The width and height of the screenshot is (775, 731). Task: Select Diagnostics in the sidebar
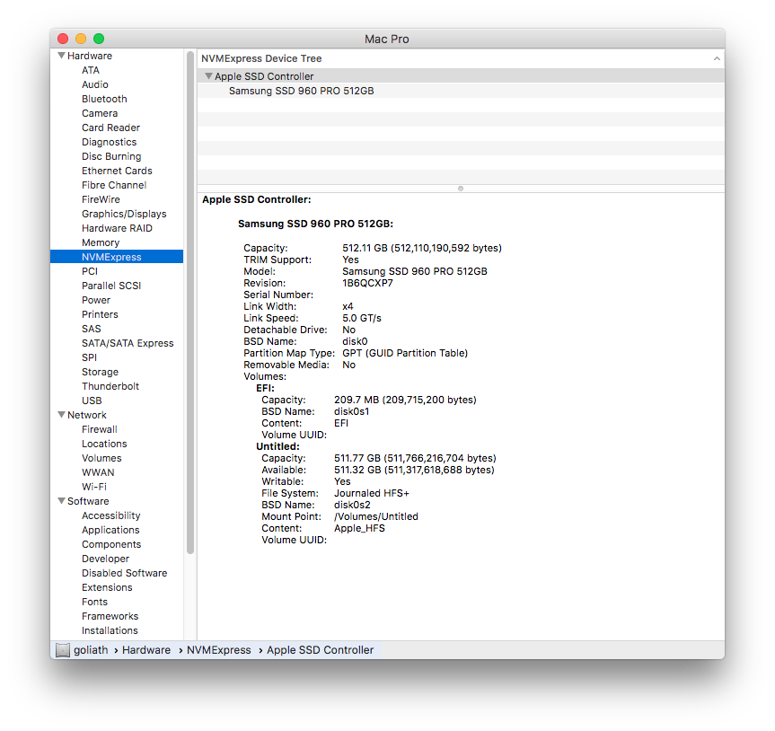pos(110,142)
